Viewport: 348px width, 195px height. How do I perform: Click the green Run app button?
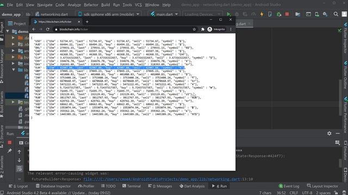click(x=228, y=14)
